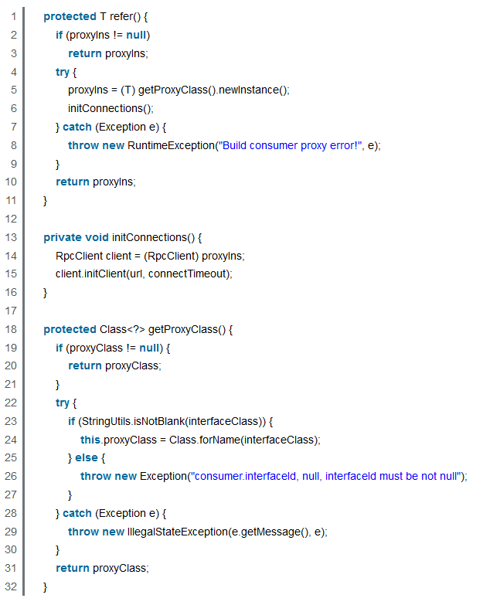483x605 pixels.
Task: Click 'if (proxyClass != null) {' on line 19
Action: click(x=113, y=348)
